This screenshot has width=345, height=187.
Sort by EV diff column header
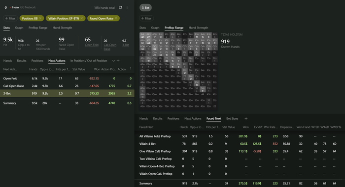(x=258, y=127)
